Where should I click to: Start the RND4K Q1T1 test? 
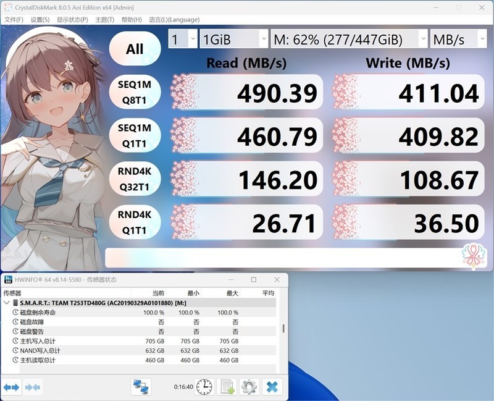(135, 222)
